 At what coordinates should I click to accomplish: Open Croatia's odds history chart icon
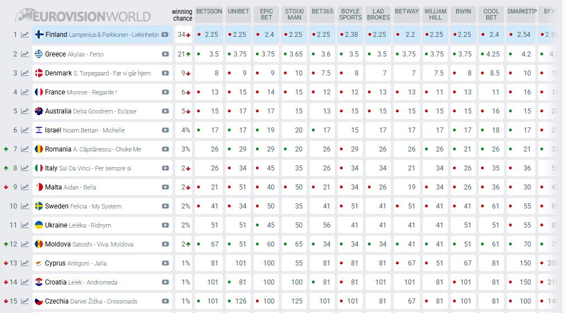click(25, 282)
